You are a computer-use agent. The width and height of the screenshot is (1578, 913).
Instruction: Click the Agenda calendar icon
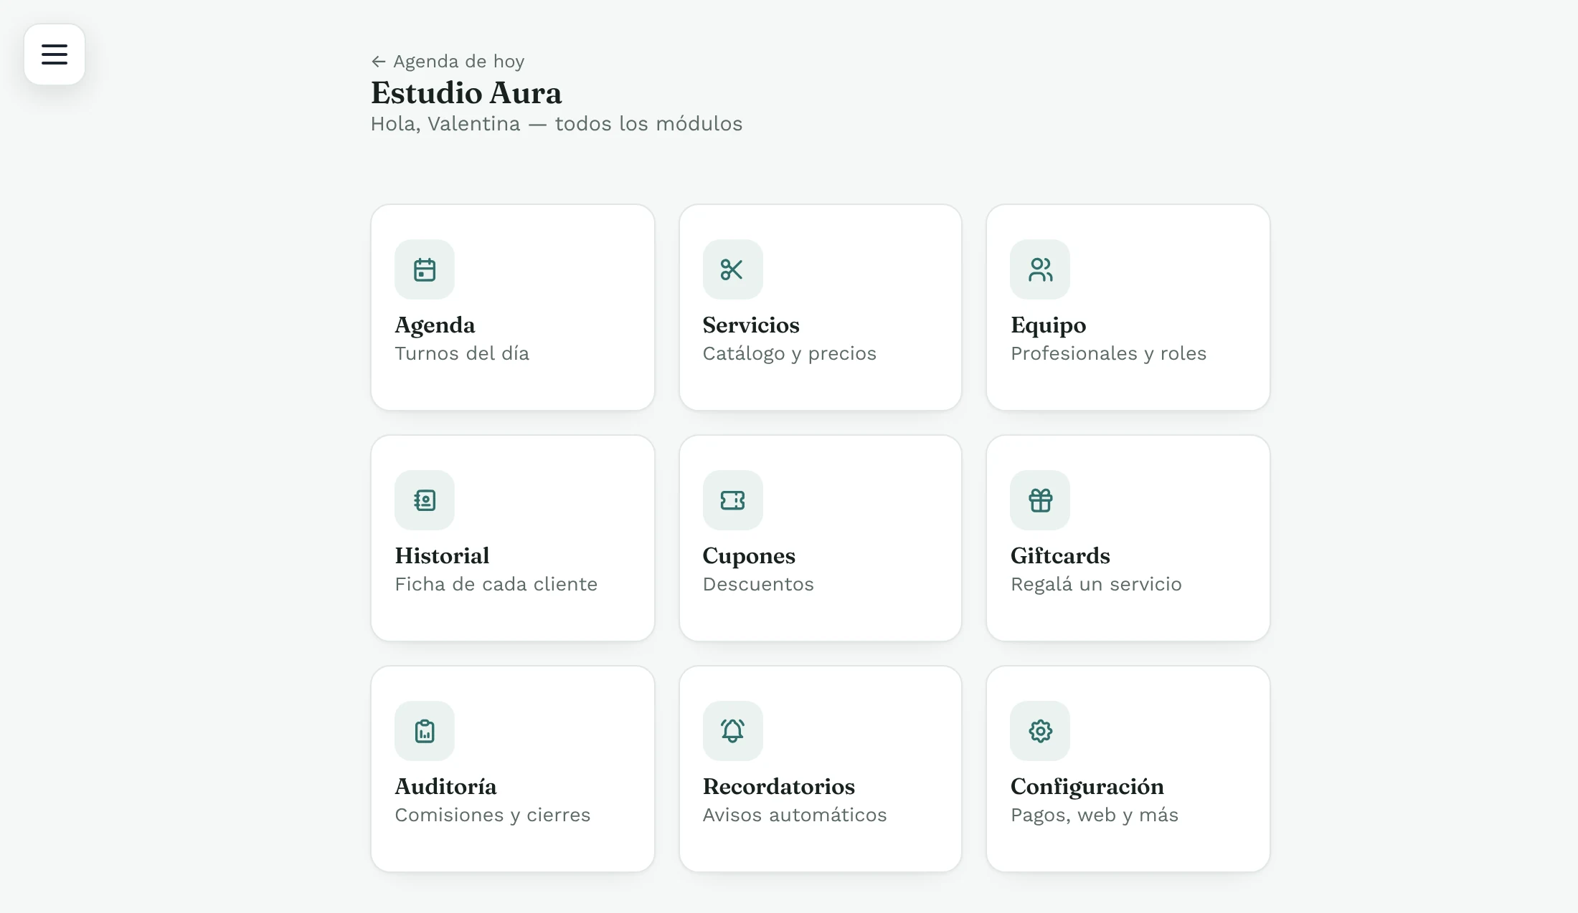[425, 269]
